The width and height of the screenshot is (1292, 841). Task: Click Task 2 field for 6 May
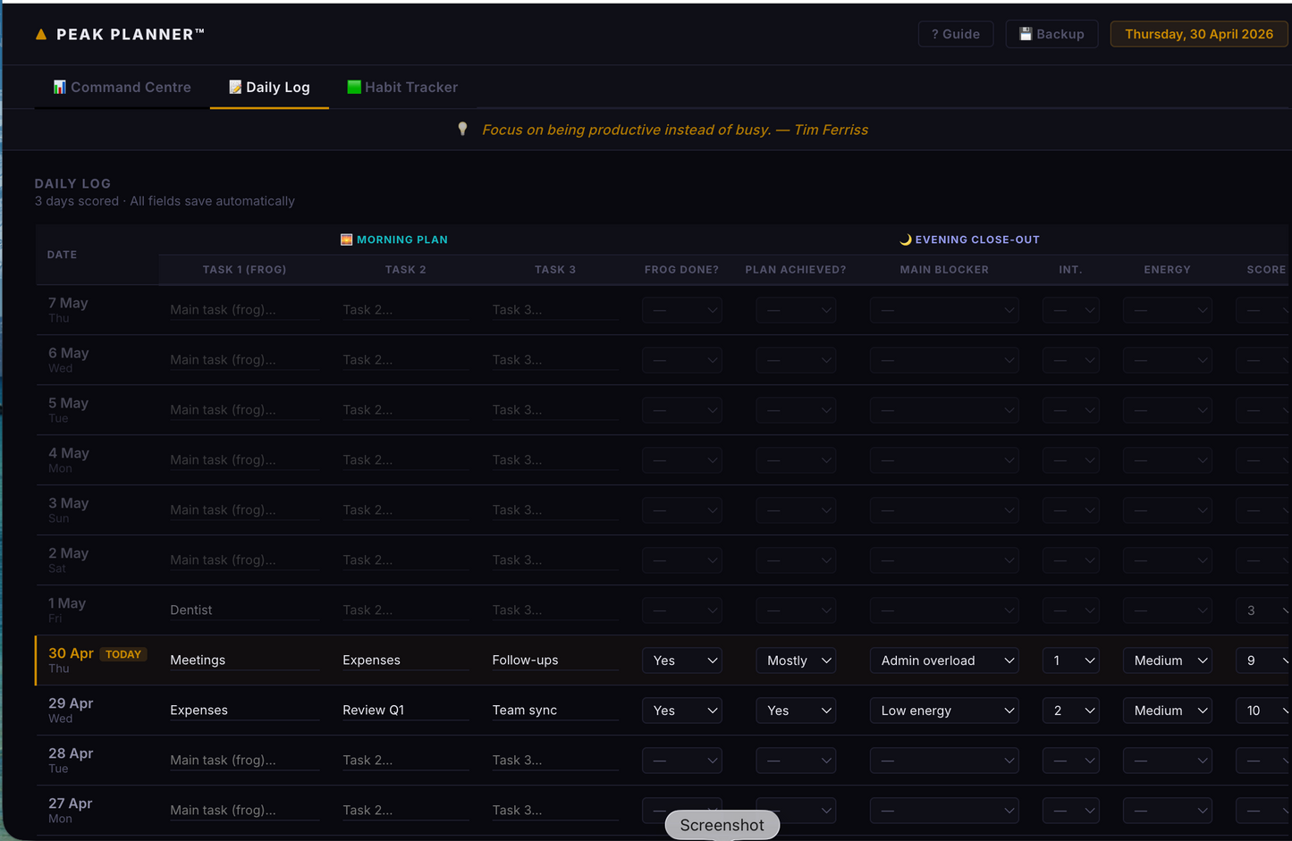click(405, 360)
